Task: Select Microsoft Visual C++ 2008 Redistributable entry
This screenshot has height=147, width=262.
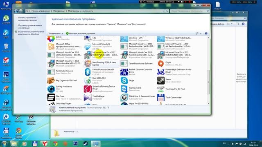Action: point(138,47)
